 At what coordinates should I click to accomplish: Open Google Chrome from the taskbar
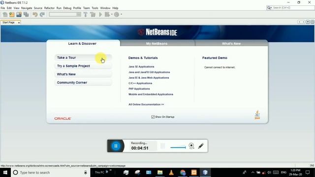pos(183,173)
